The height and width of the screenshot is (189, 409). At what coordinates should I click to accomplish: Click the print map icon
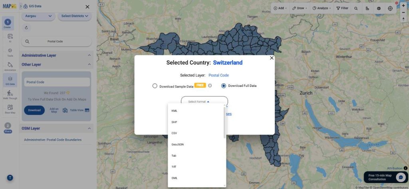(379, 8)
